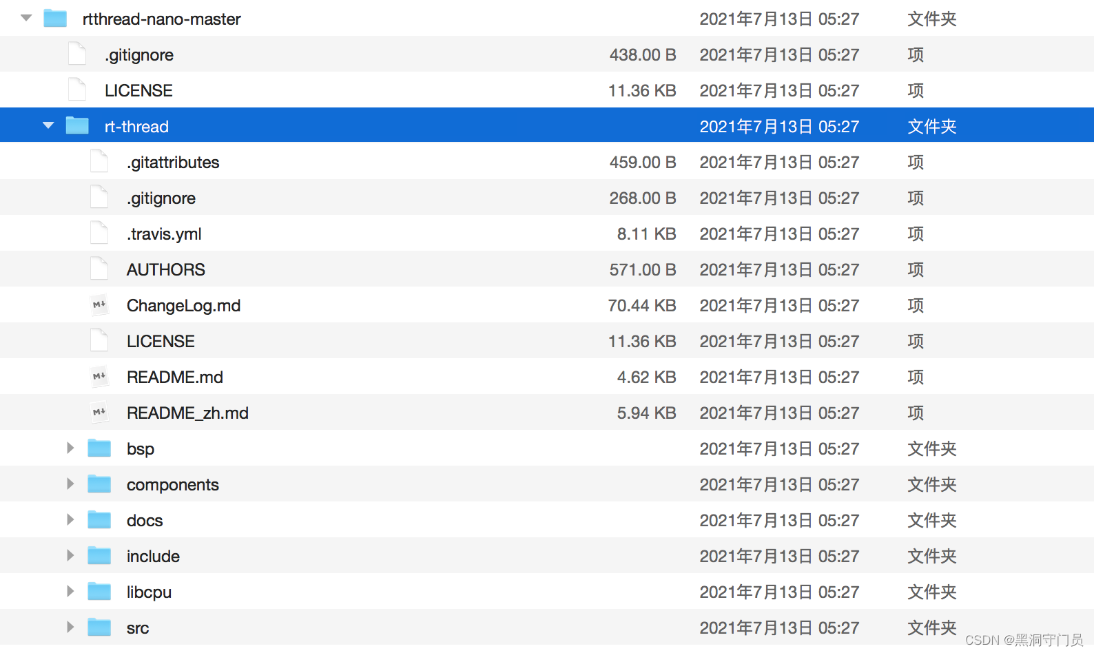
Task: Expand the bsp folder triangle
Action: pos(70,448)
